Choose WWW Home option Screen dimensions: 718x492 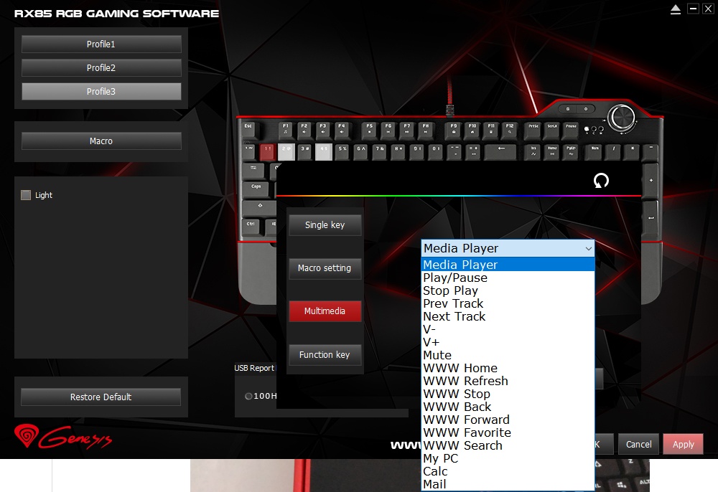coord(508,368)
